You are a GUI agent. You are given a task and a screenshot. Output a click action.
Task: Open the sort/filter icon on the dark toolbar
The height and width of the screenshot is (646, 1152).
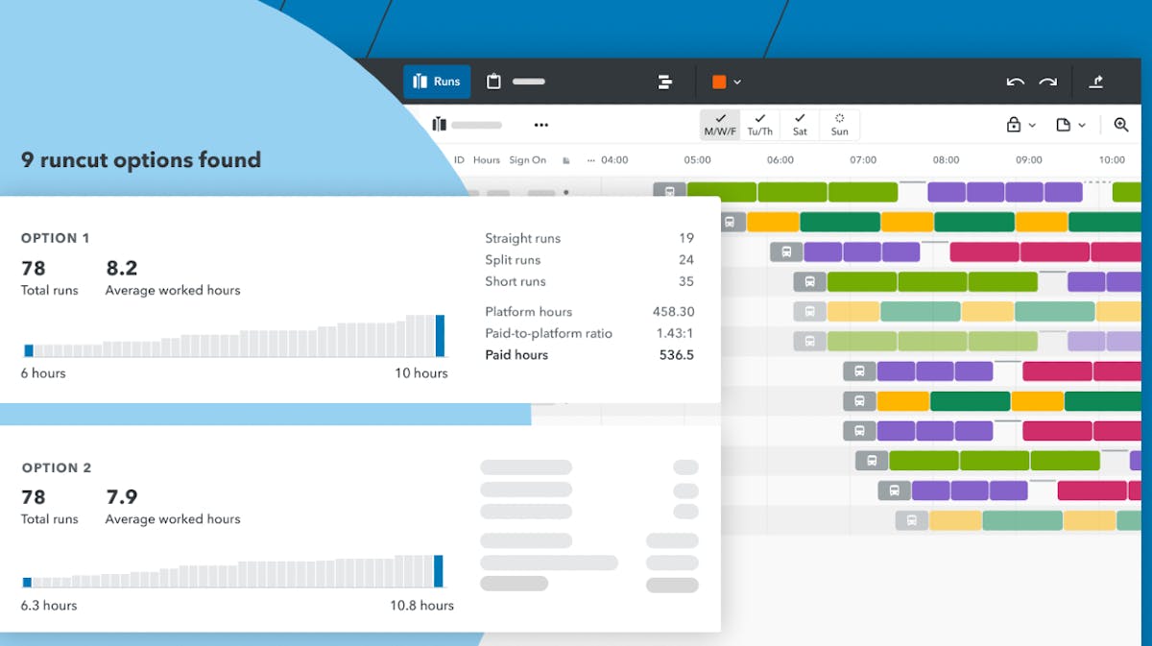pos(664,82)
